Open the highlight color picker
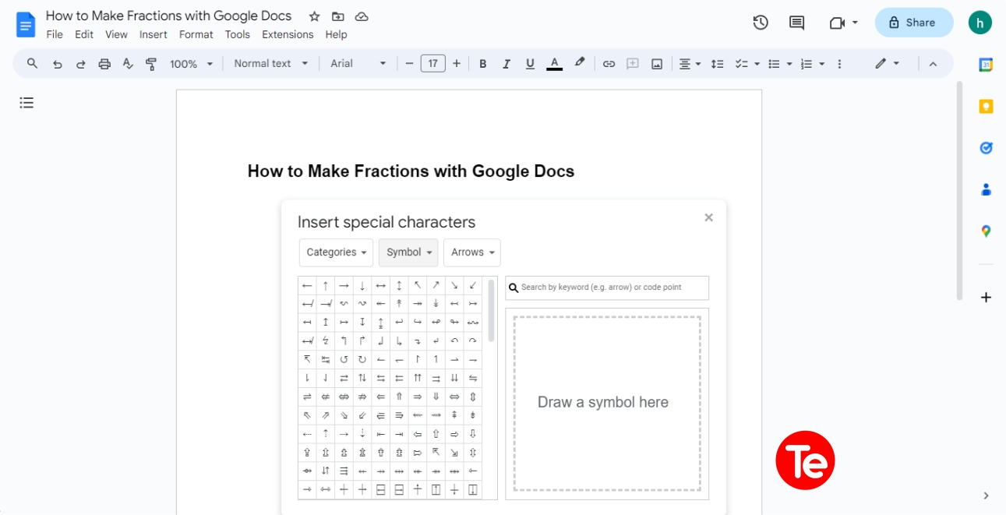Screen dimensions: 1006x515 point(579,64)
